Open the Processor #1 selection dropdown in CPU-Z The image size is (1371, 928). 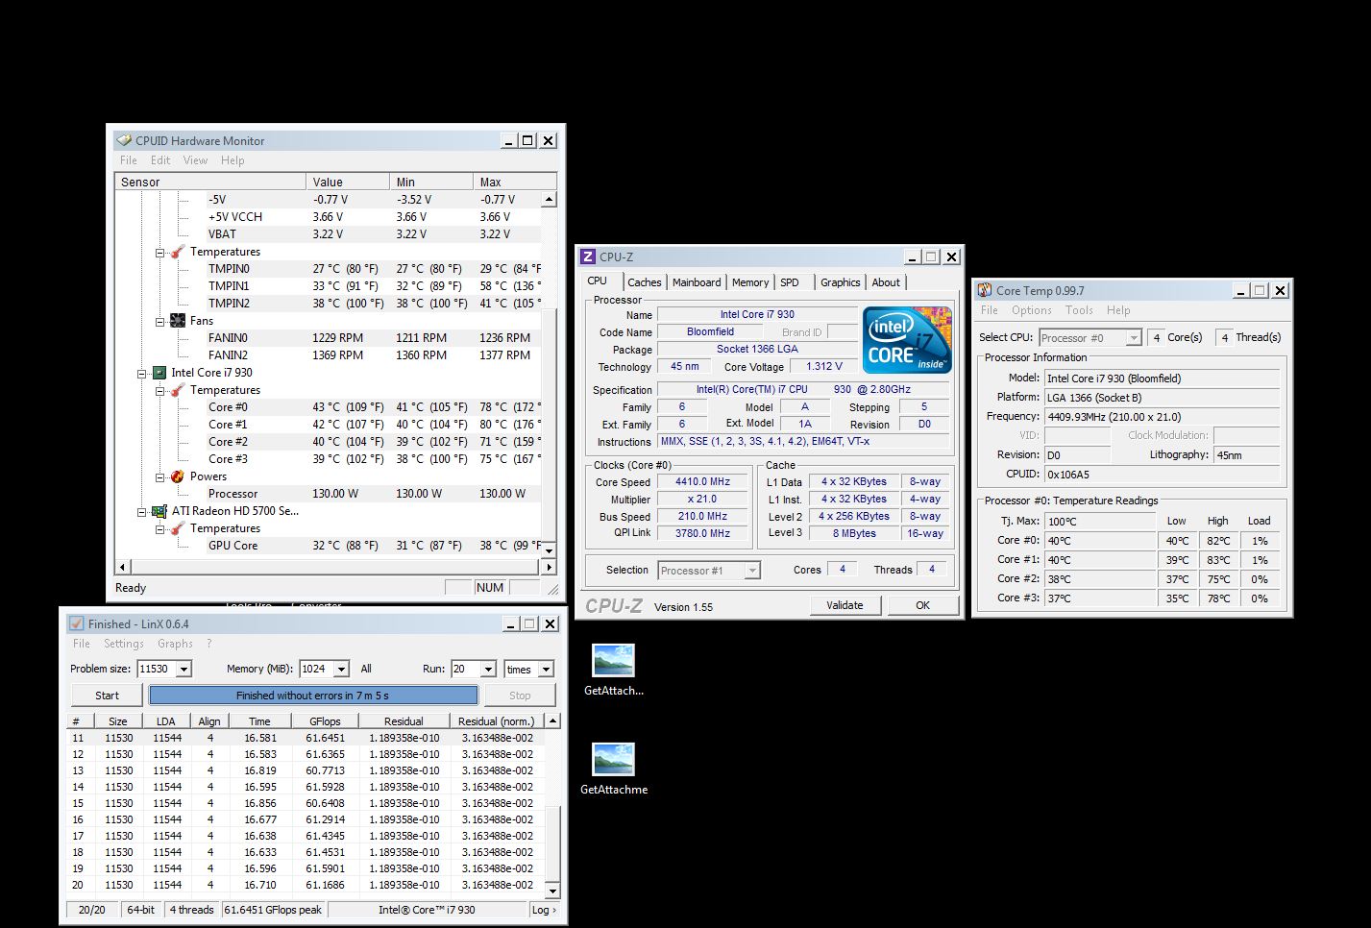[x=752, y=571]
